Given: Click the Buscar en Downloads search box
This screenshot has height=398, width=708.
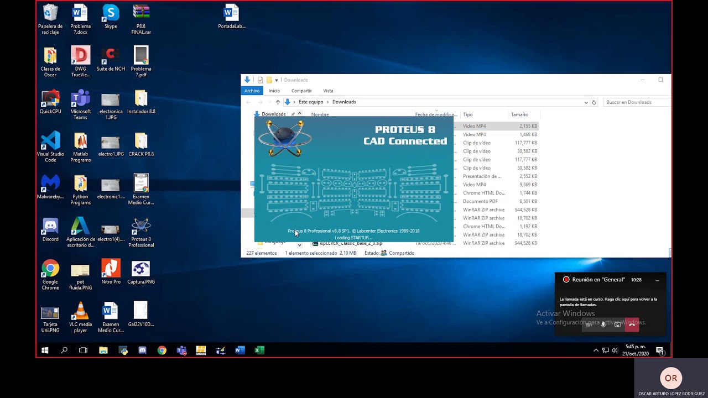Looking at the screenshot, I should coord(636,102).
